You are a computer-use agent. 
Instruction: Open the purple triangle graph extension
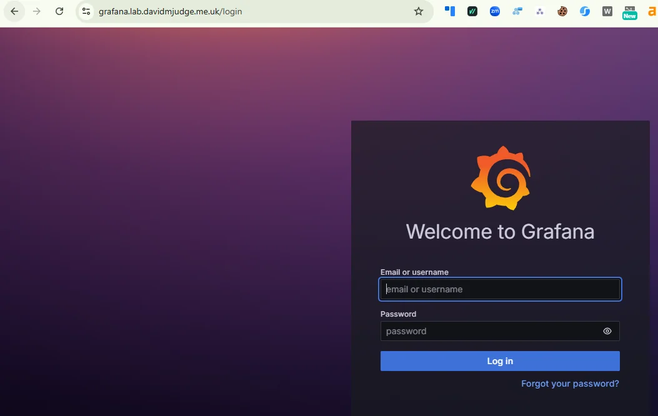540,11
